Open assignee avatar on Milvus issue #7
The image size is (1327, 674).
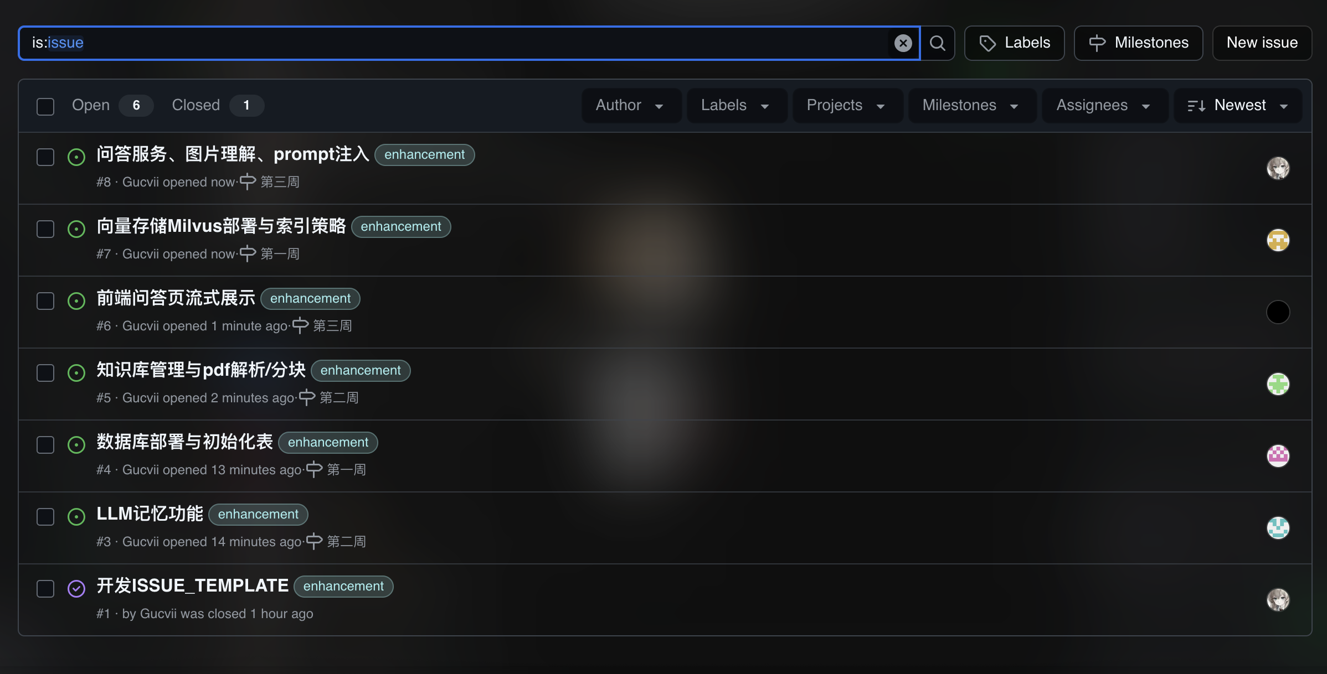1278,240
